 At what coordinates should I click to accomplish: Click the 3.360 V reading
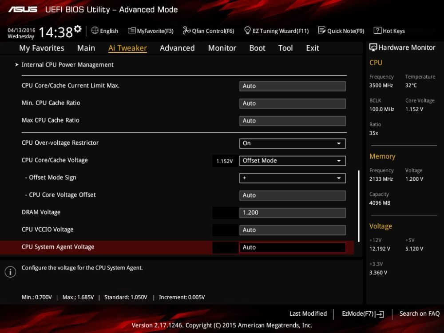[x=378, y=273]
